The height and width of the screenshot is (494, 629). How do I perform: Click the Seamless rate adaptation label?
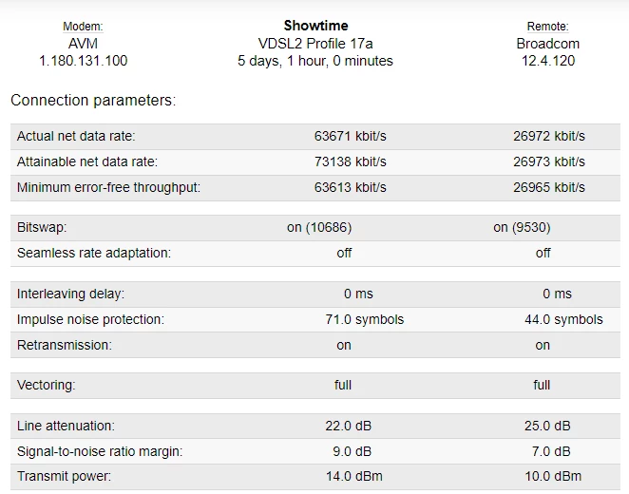(x=93, y=254)
